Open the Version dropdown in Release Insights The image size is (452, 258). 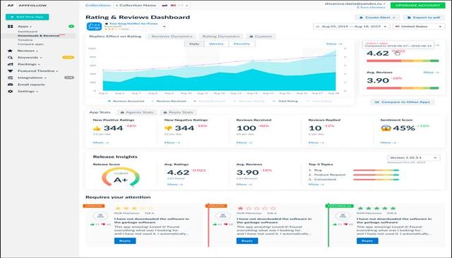point(414,158)
